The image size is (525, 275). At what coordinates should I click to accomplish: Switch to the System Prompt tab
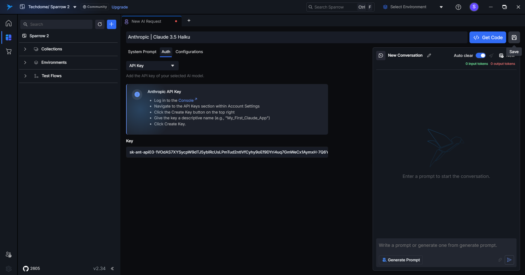142,52
